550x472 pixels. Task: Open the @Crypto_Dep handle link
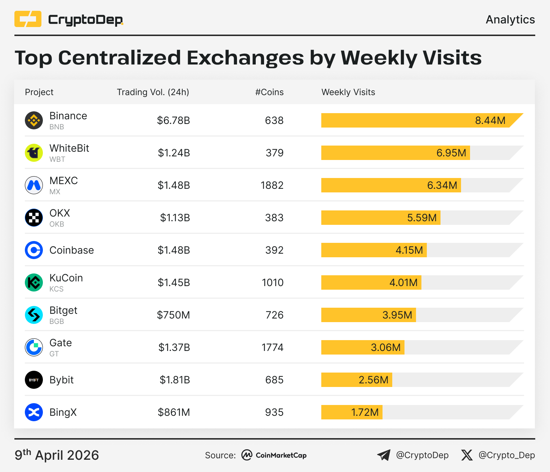(506, 455)
